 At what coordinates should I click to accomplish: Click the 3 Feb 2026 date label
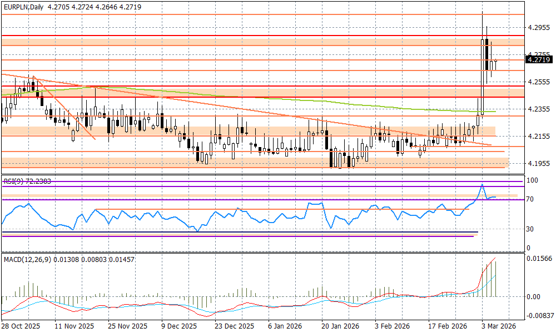click(392, 326)
